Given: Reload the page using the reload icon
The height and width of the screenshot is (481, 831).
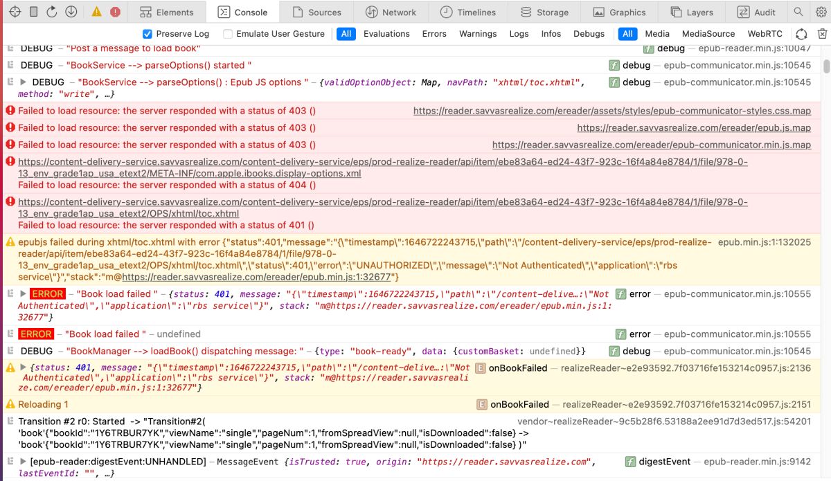Looking at the screenshot, I should coord(52,12).
